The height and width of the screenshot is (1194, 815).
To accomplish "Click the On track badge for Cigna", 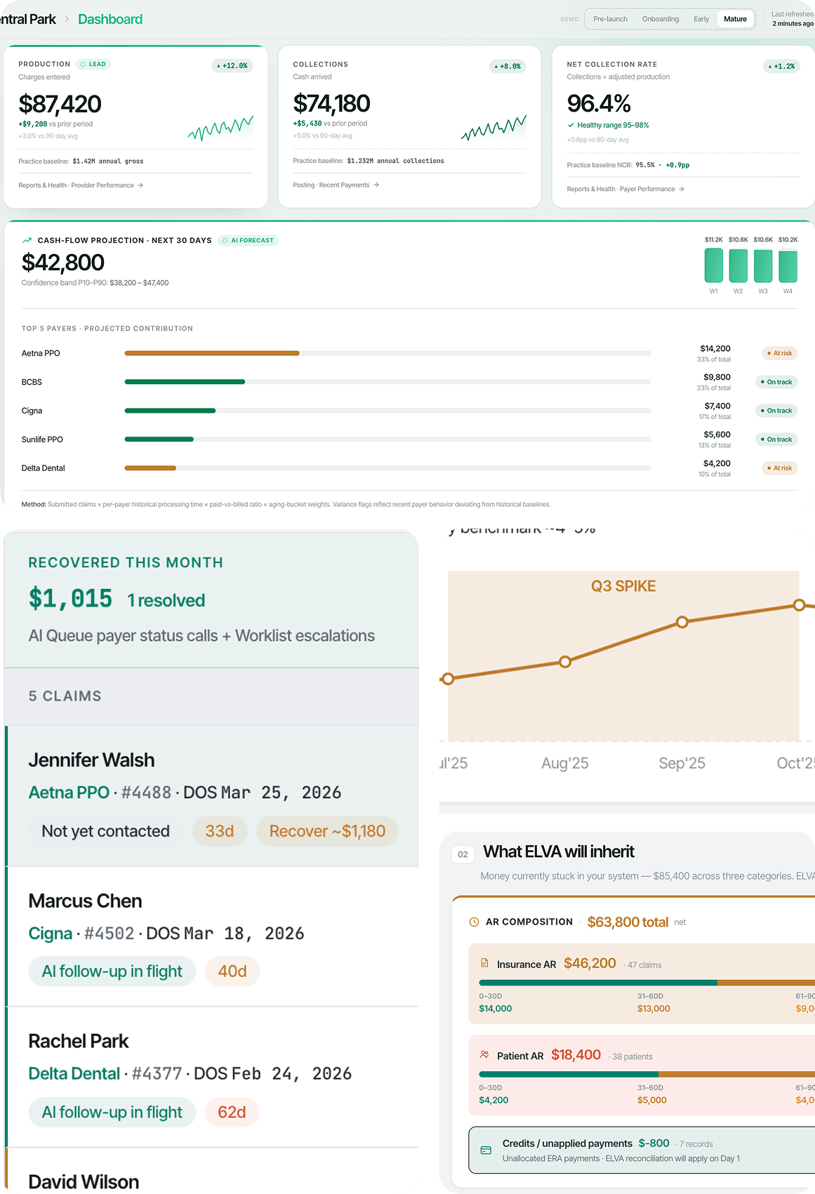I will [x=776, y=411].
